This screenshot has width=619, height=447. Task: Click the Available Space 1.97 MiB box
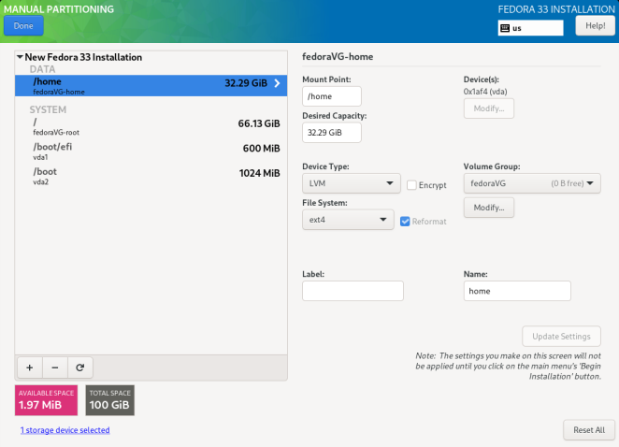coord(46,400)
